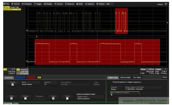
Task: Open the Utilities menu
Action: click(100, 4)
